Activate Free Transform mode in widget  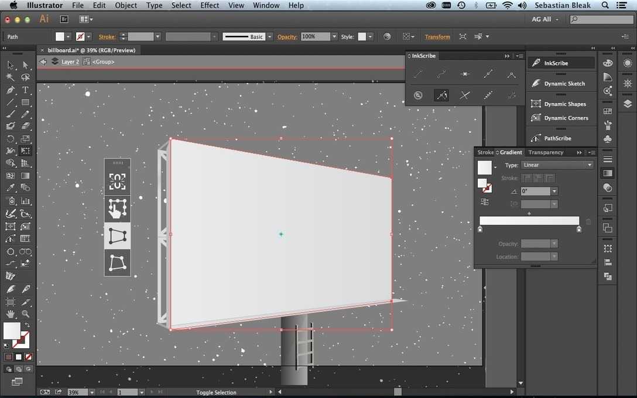click(x=118, y=208)
